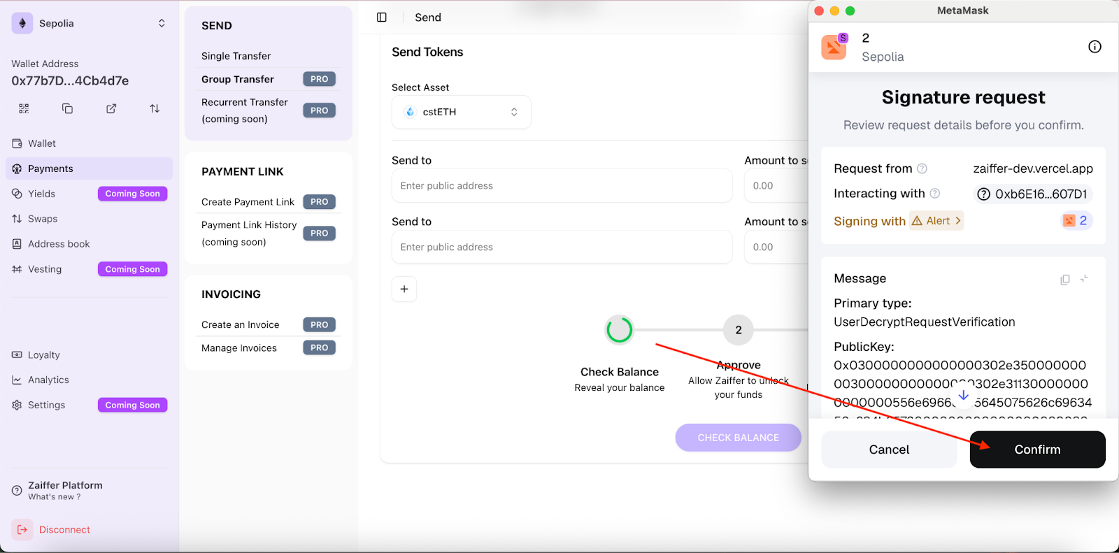Image resolution: width=1119 pixels, height=553 pixels.
Task: Click the zaiffer-dev.vercel.app request origin
Action: [1033, 168]
